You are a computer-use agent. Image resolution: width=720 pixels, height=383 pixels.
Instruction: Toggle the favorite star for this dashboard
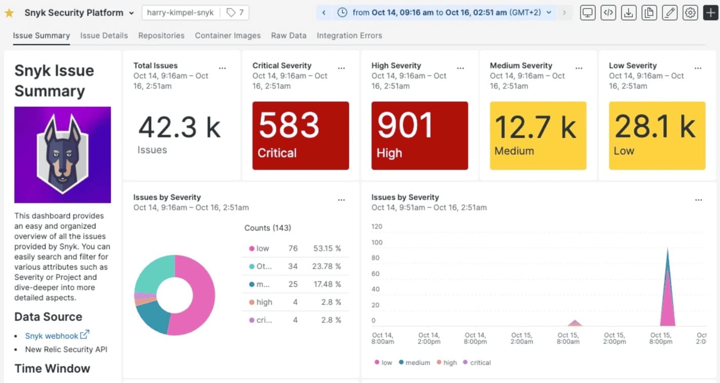tap(9, 13)
